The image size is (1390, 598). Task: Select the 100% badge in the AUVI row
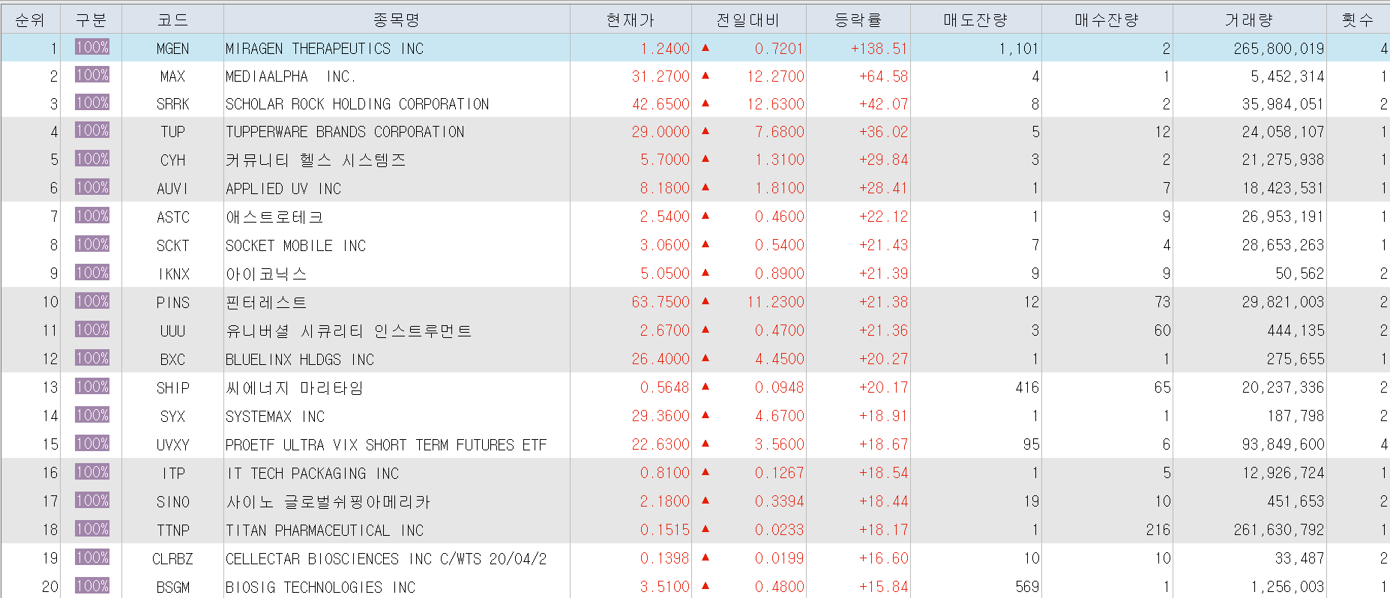[x=92, y=187]
